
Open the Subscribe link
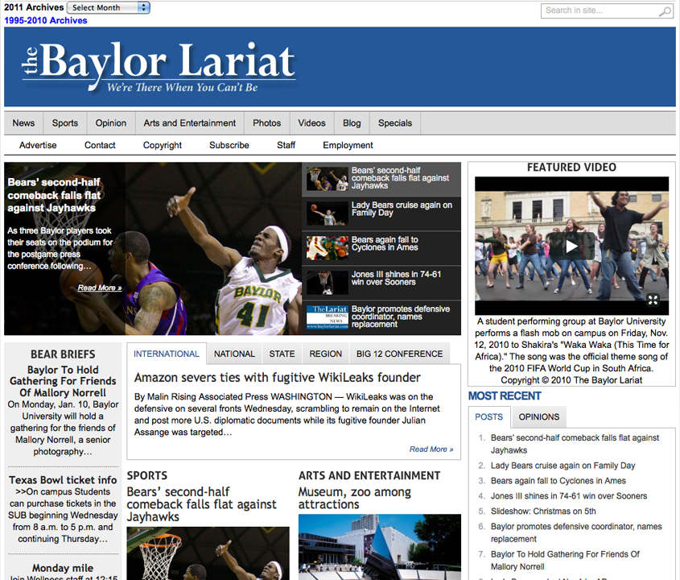[x=229, y=146]
